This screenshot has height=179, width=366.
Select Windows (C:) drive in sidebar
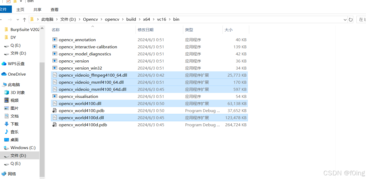point(20,148)
